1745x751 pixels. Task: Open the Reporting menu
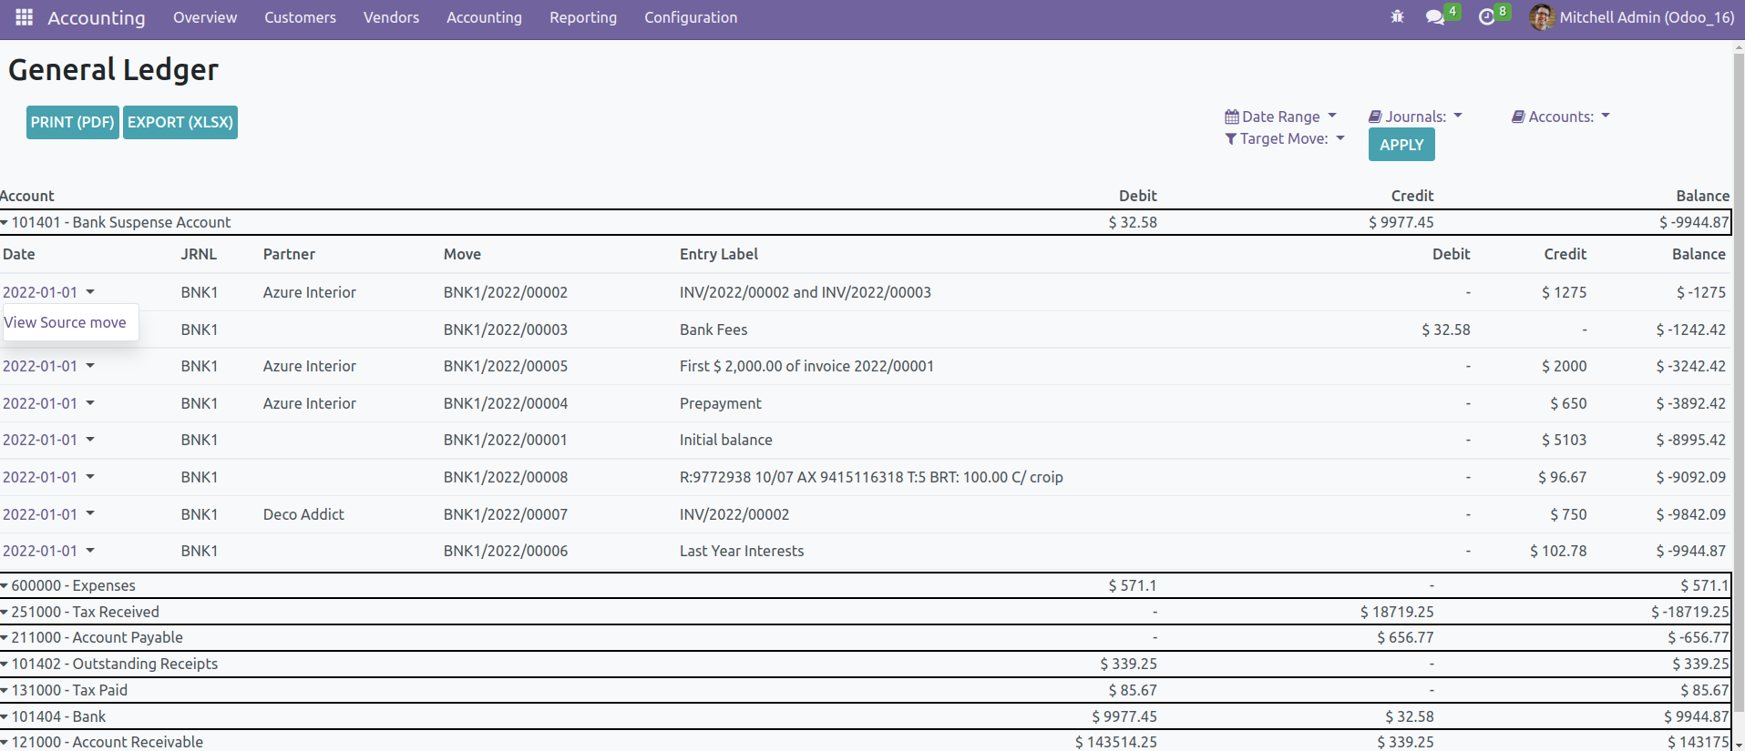(x=582, y=17)
